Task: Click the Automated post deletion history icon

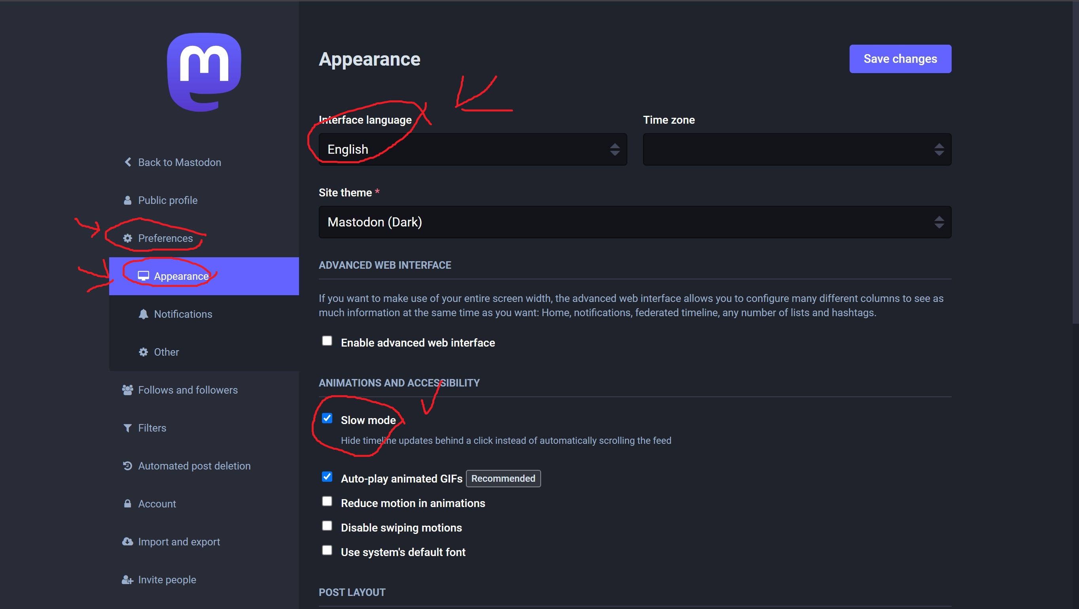Action: coord(127,466)
